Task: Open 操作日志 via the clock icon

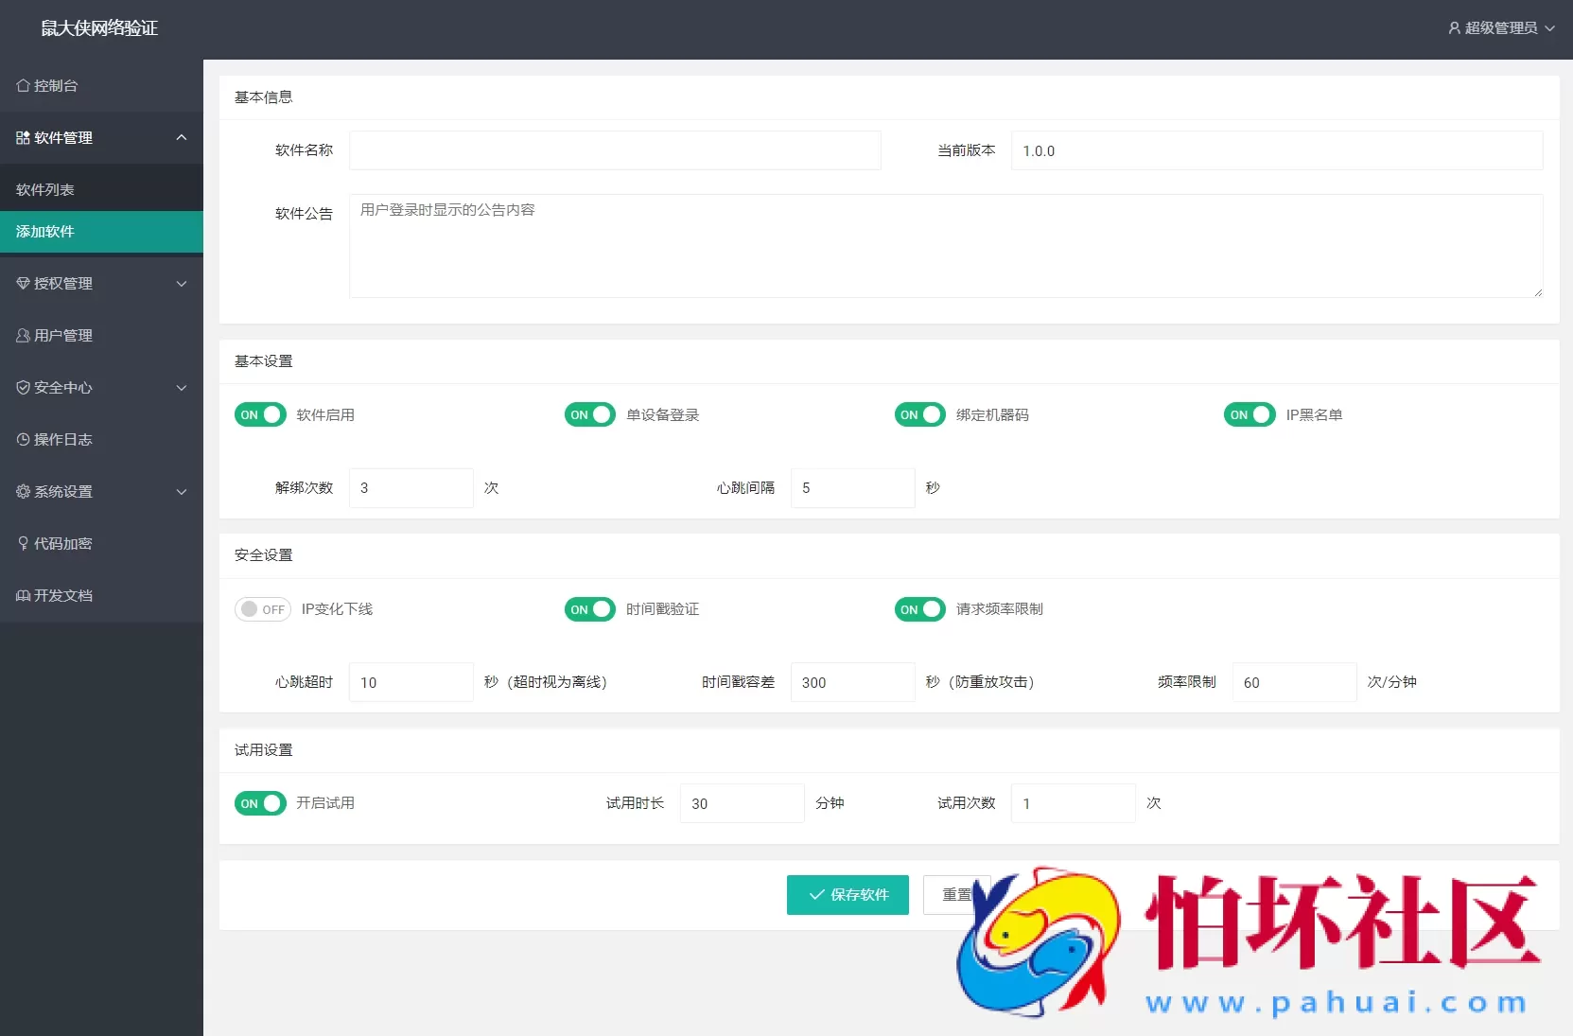Action: [x=22, y=439]
